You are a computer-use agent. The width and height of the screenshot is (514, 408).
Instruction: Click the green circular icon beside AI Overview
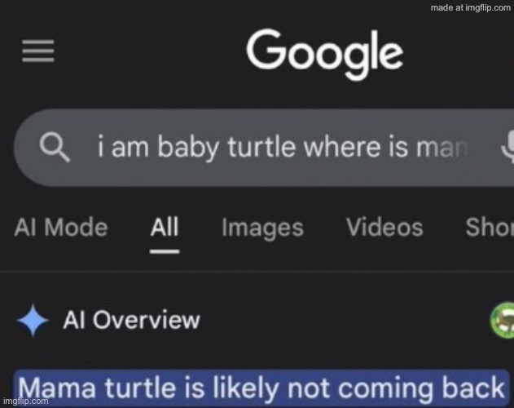[503, 320]
